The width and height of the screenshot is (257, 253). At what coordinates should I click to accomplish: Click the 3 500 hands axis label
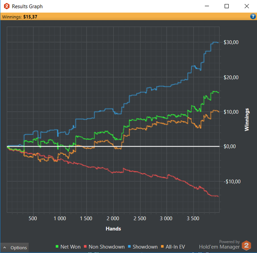193,218
